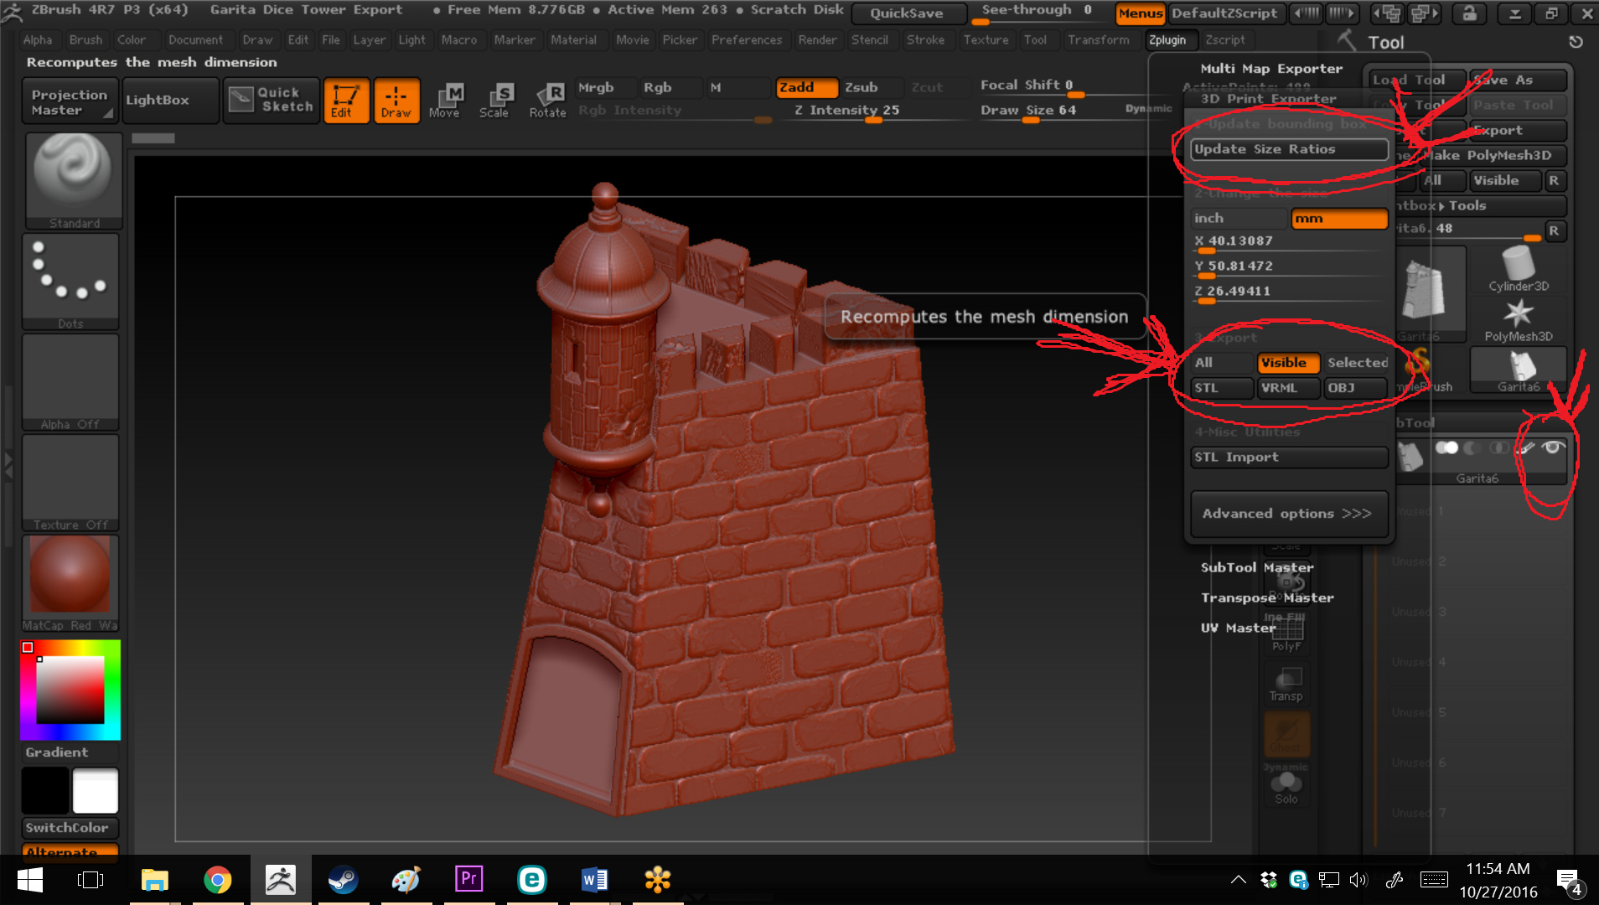
Task: Toggle Edit mode button
Action: click(x=345, y=101)
